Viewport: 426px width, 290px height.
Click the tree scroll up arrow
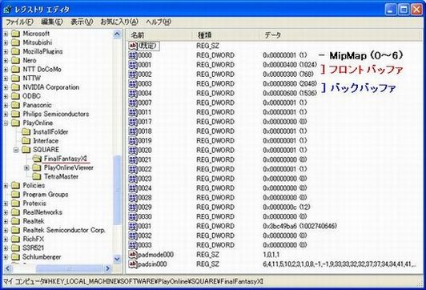[x=117, y=34]
